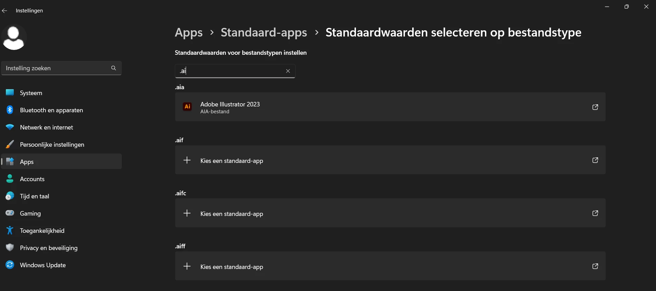Click the plus icon in .aif row

click(x=187, y=160)
